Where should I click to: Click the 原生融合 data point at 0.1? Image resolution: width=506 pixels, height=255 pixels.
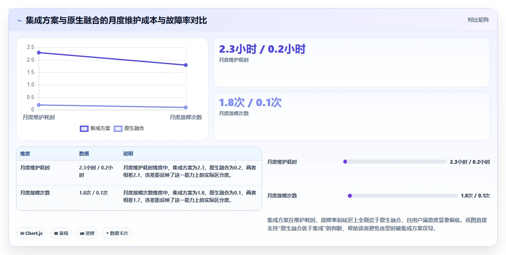pyautogui.click(x=186, y=107)
